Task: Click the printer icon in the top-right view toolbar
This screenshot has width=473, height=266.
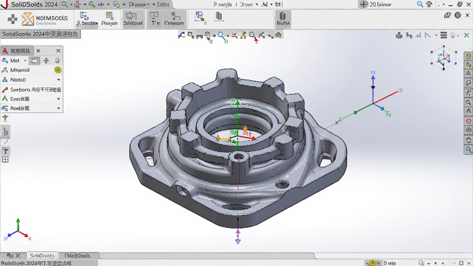Action: 399,35
